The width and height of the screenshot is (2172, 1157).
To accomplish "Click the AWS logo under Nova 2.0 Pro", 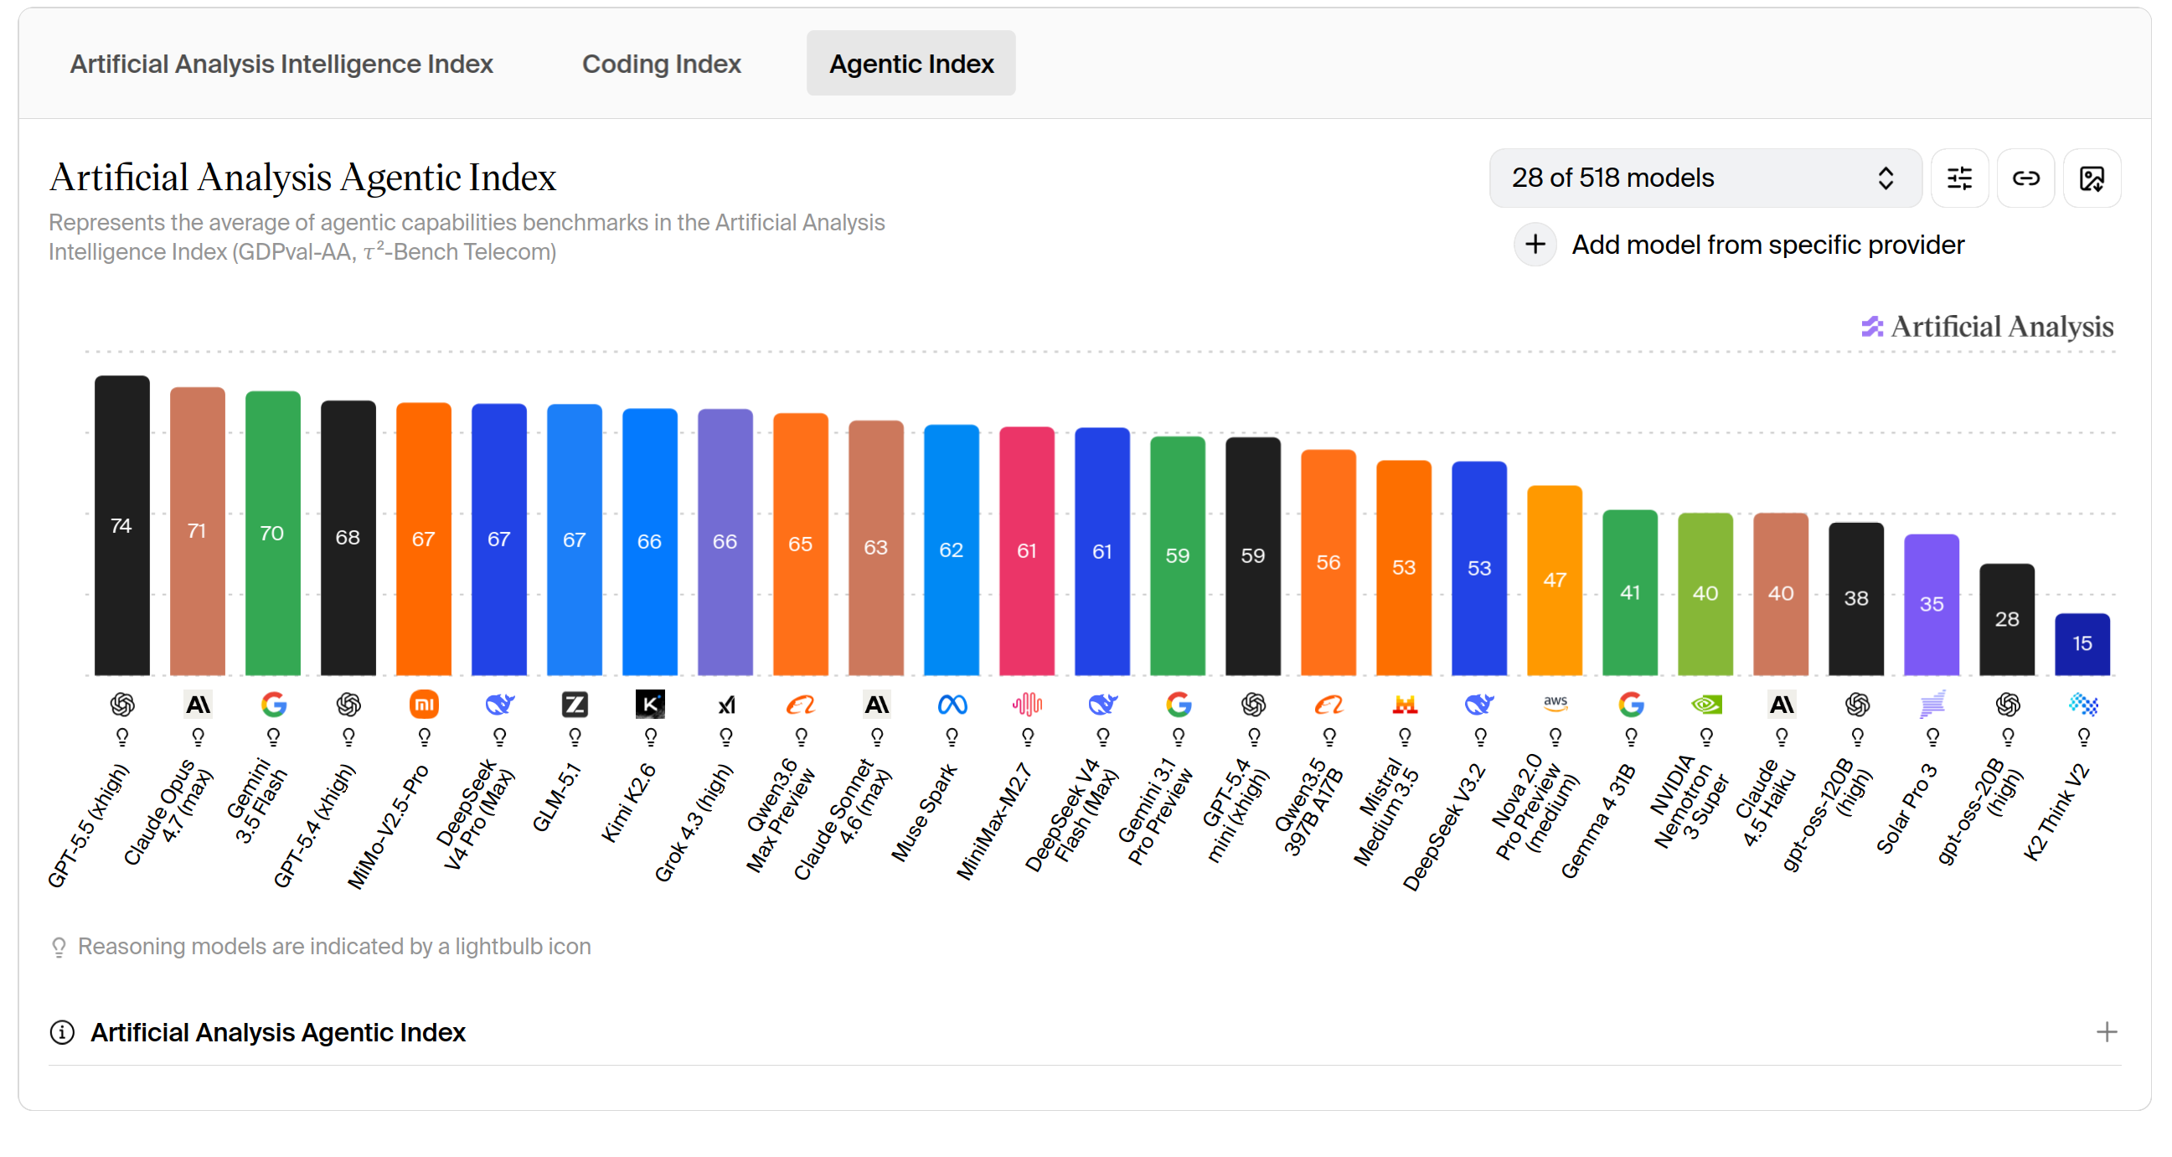I will [1555, 704].
